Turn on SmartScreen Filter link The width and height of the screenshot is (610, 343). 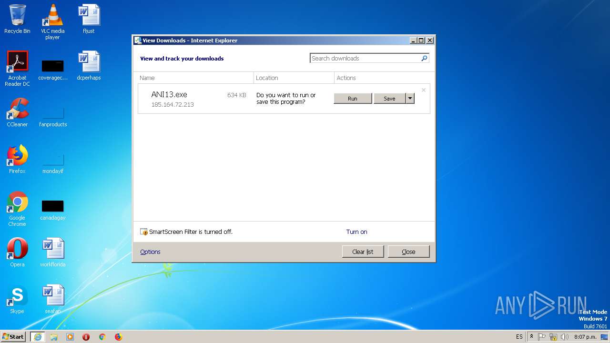click(356, 232)
